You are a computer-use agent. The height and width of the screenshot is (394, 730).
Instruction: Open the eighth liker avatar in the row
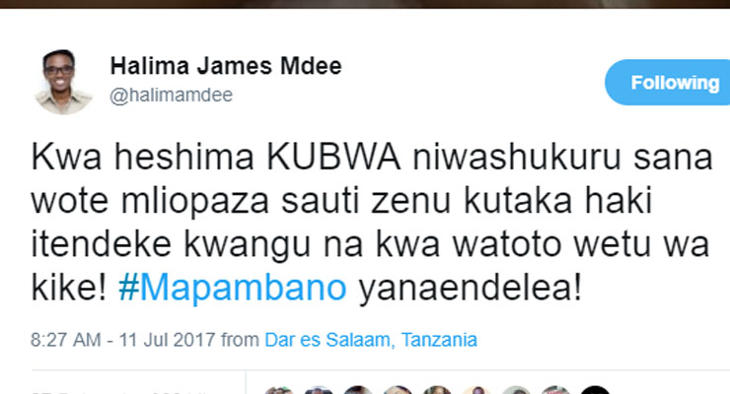[555, 390]
